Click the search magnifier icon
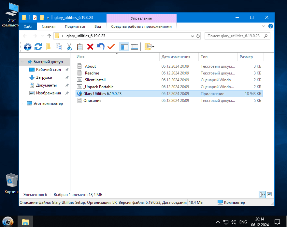 point(265,36)
